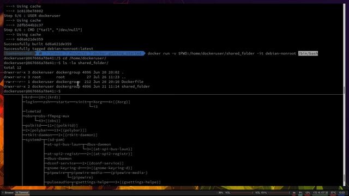Screen dimensions: 349x196
Task: Click the 'total 12' output line
Action: 13,68
